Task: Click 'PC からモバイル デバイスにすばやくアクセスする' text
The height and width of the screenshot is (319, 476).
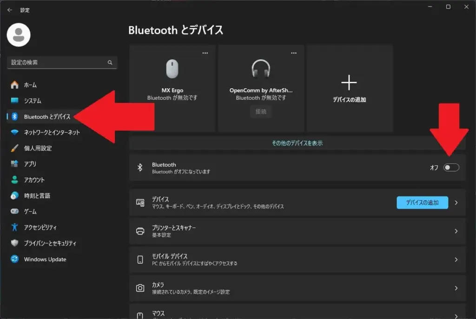Action: pos(195,263)
